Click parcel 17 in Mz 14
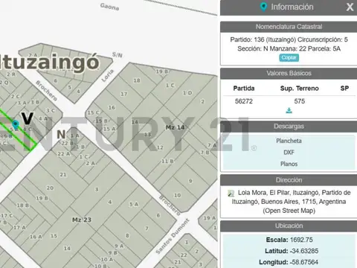This screenshot has height=268, width=357. (x=124, y=94)
